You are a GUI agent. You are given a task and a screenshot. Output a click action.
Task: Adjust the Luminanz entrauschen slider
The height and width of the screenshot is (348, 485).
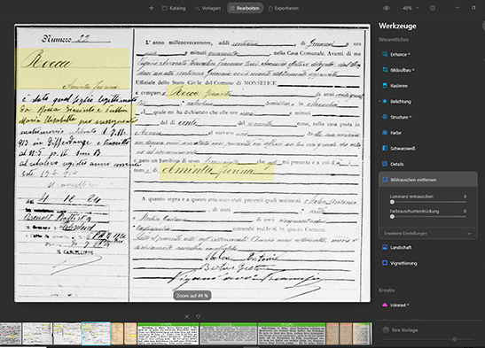point(429,202)
